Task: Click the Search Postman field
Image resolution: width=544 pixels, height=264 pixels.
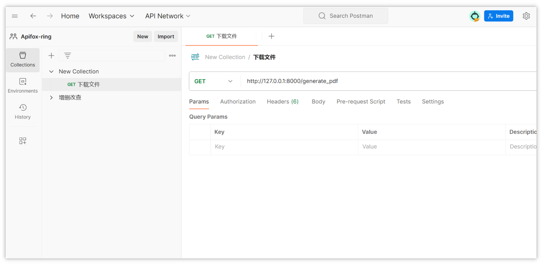Action: click(x=346, y=16)
